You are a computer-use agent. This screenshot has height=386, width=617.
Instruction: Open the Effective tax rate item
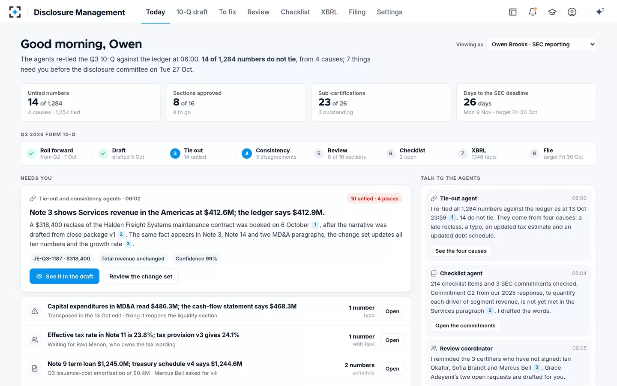point(216,340)
